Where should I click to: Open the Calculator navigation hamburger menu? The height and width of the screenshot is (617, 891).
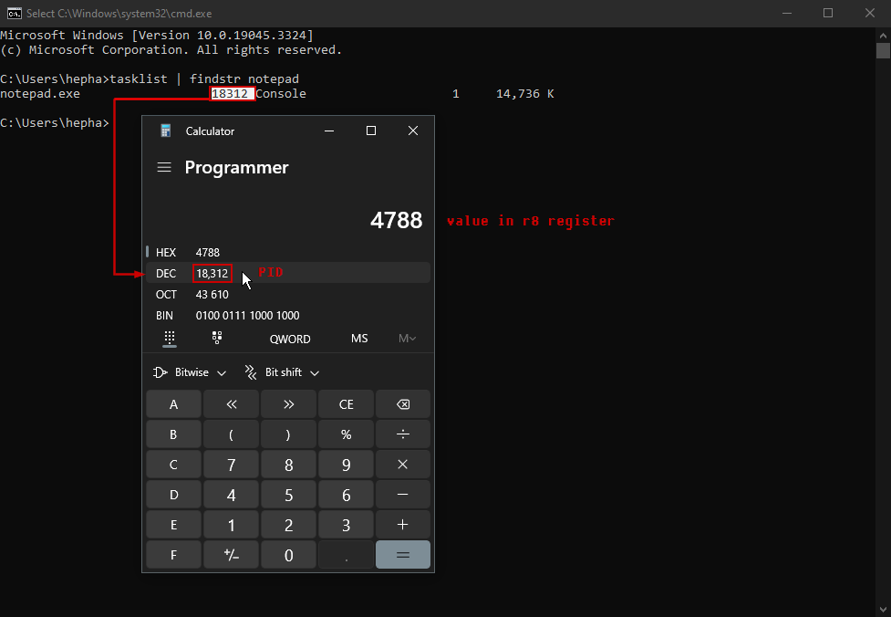[164, 167]
